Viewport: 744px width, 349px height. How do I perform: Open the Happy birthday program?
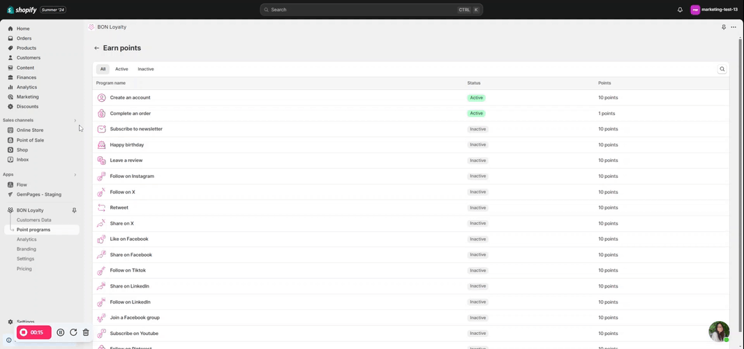[x=127, y=144]
